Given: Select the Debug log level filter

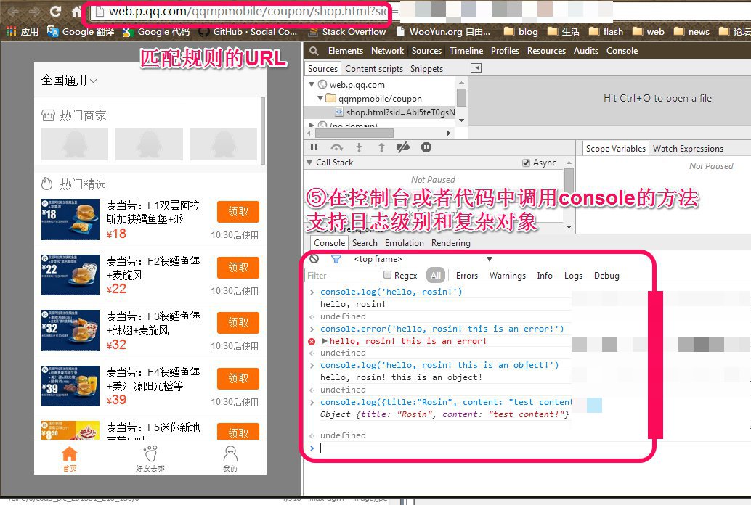Looking at the screenshot, I should pos(606,276).
